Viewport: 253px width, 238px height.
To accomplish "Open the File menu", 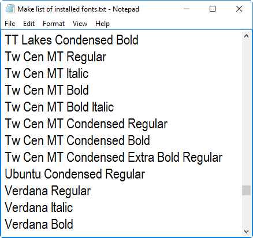I will point(10,24).
